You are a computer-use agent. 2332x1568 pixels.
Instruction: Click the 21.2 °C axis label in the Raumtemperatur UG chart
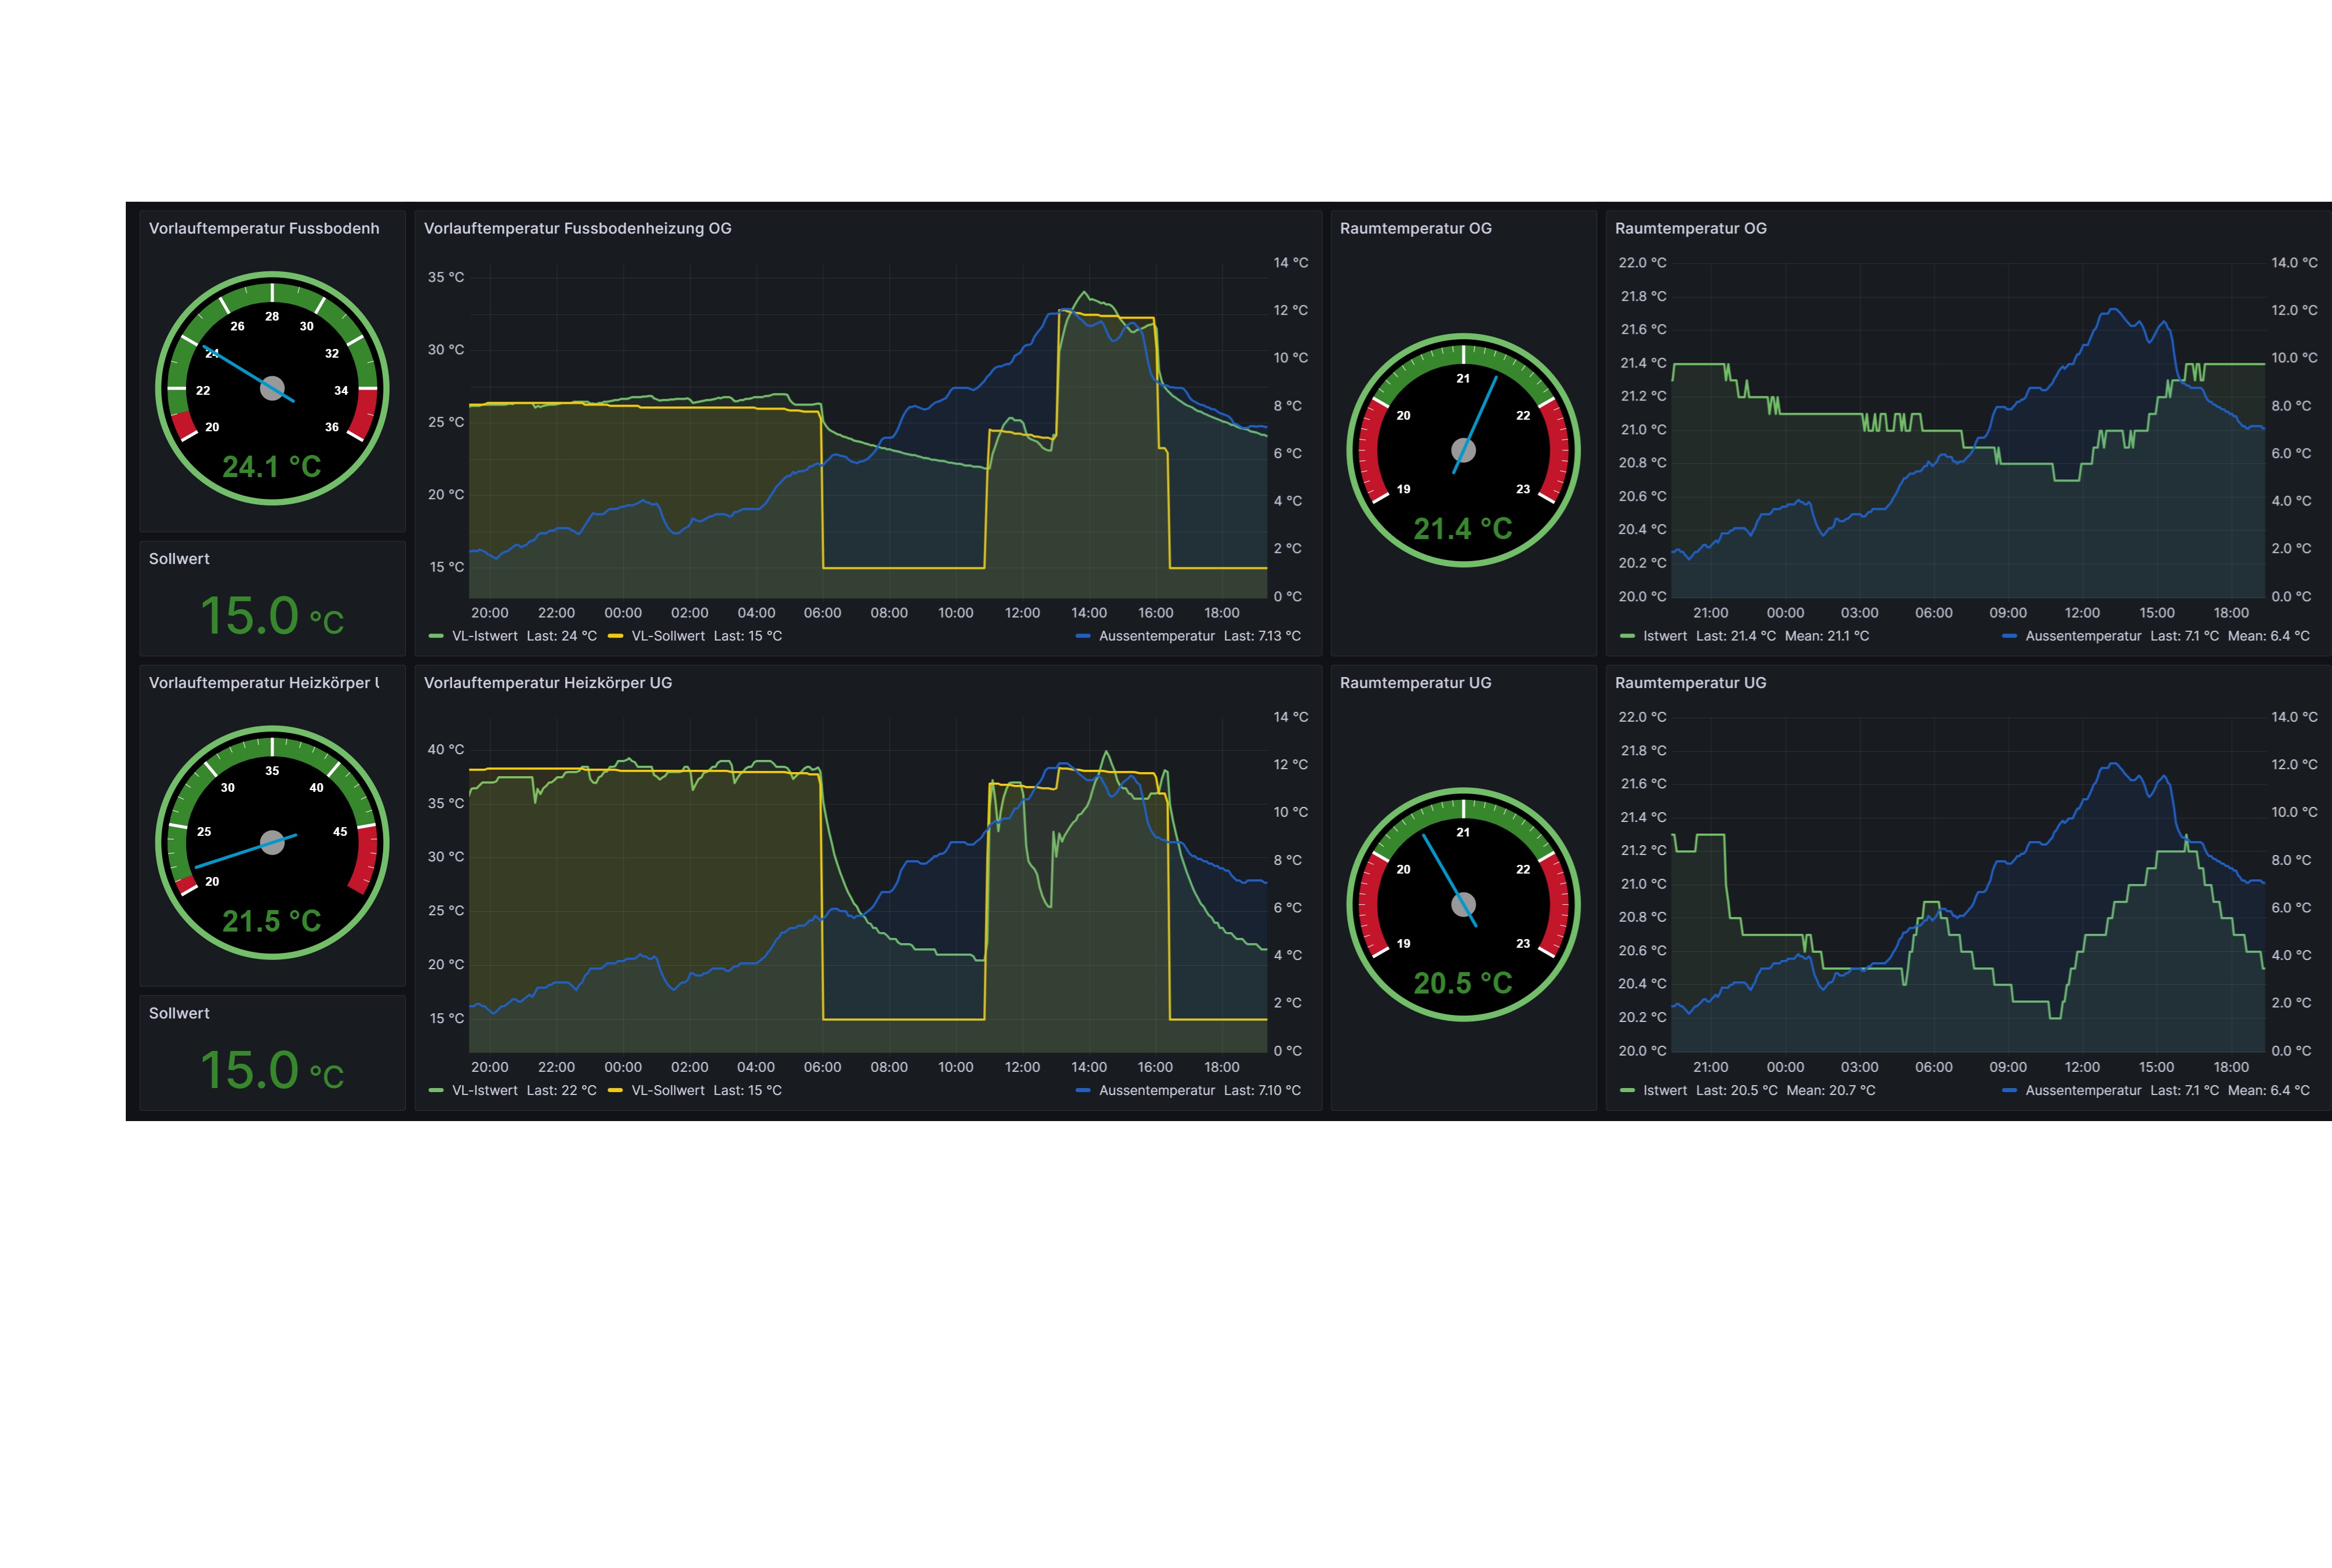(x=1643, y=850)
